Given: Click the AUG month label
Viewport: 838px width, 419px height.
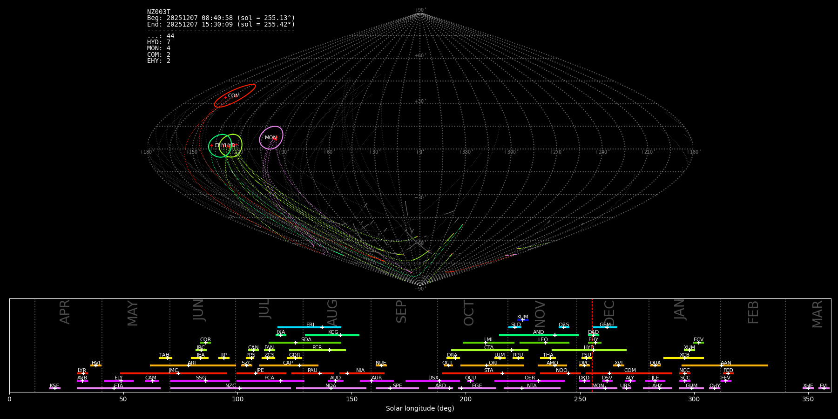Looking at the screenshot, I should click(x=332, y=313).
